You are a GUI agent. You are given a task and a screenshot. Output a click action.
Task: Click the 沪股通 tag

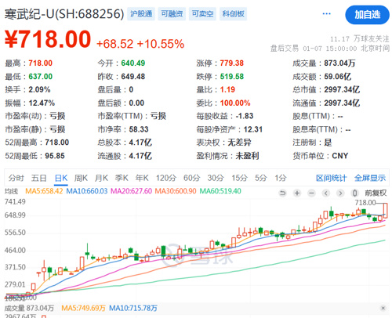(x=141, y=14)
